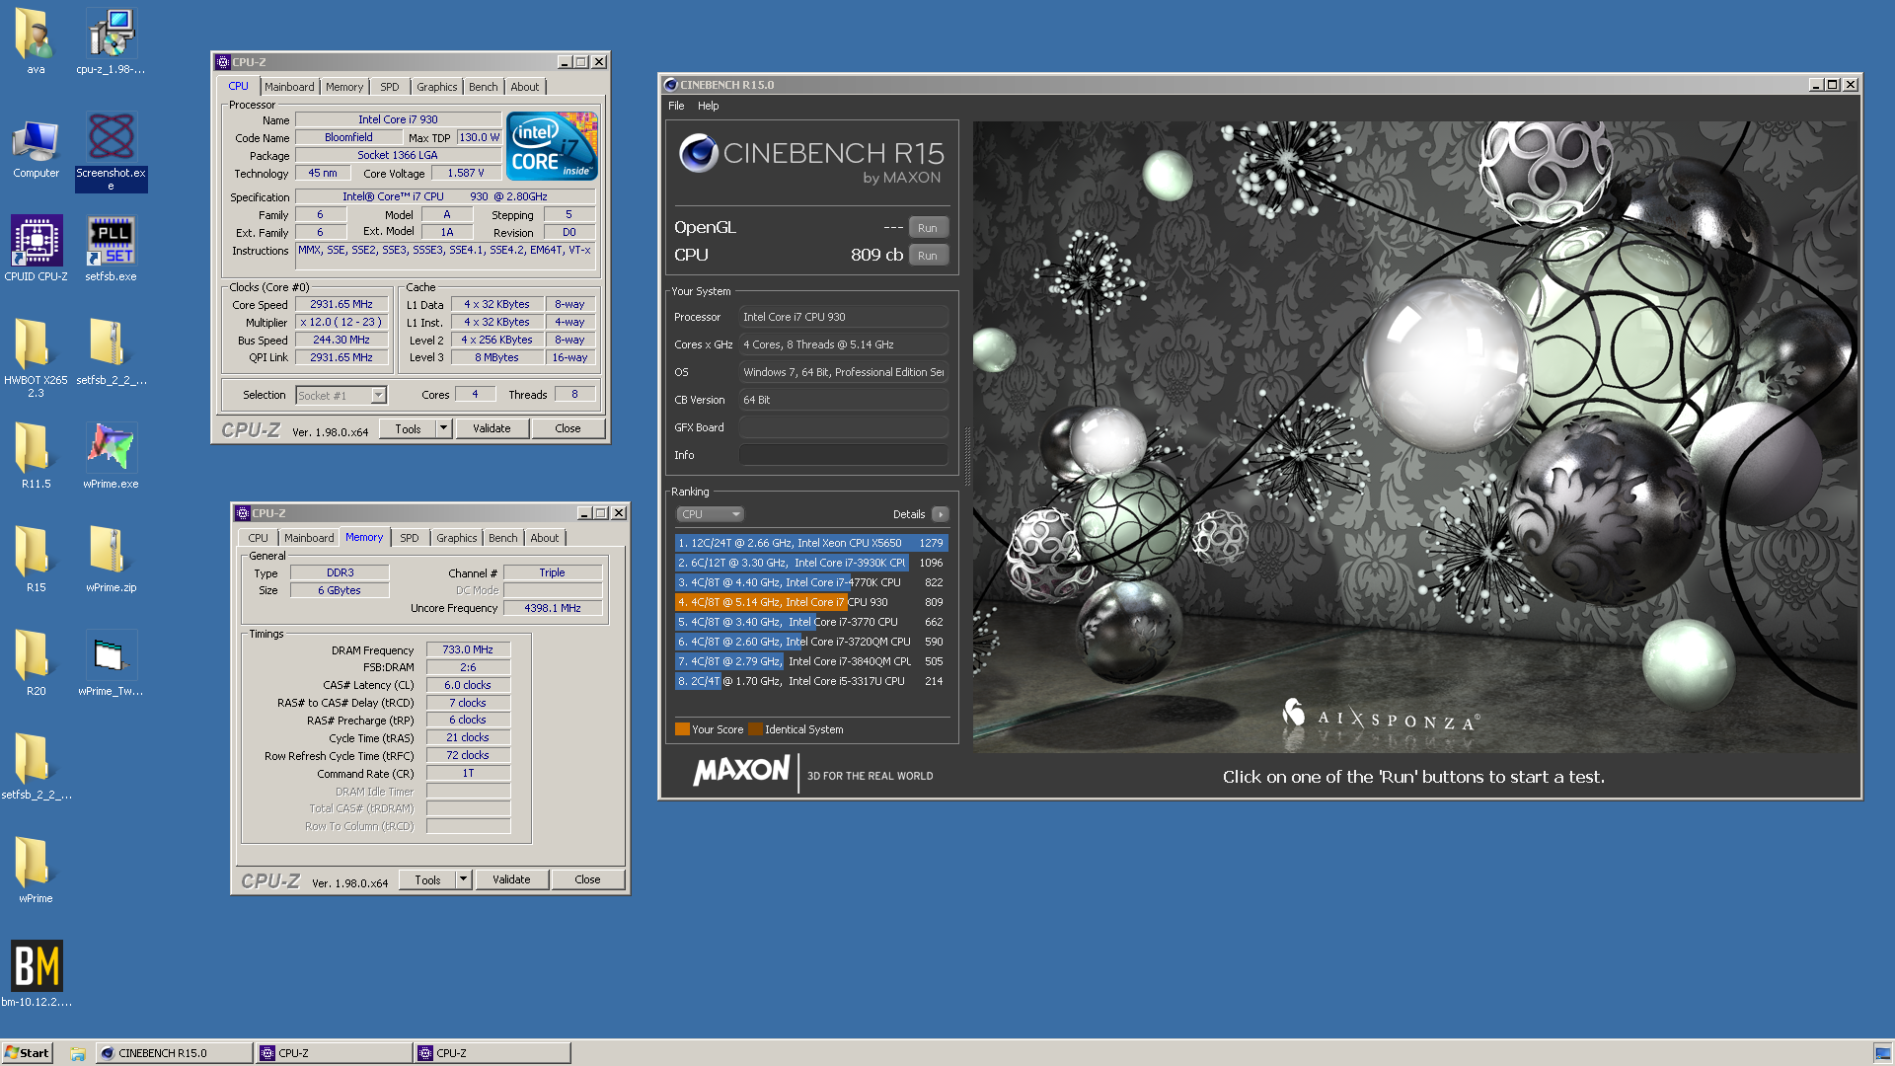The image size is (1895, 1066).
Task: Run the CPU benchmark test
Action: pos(928,256)
